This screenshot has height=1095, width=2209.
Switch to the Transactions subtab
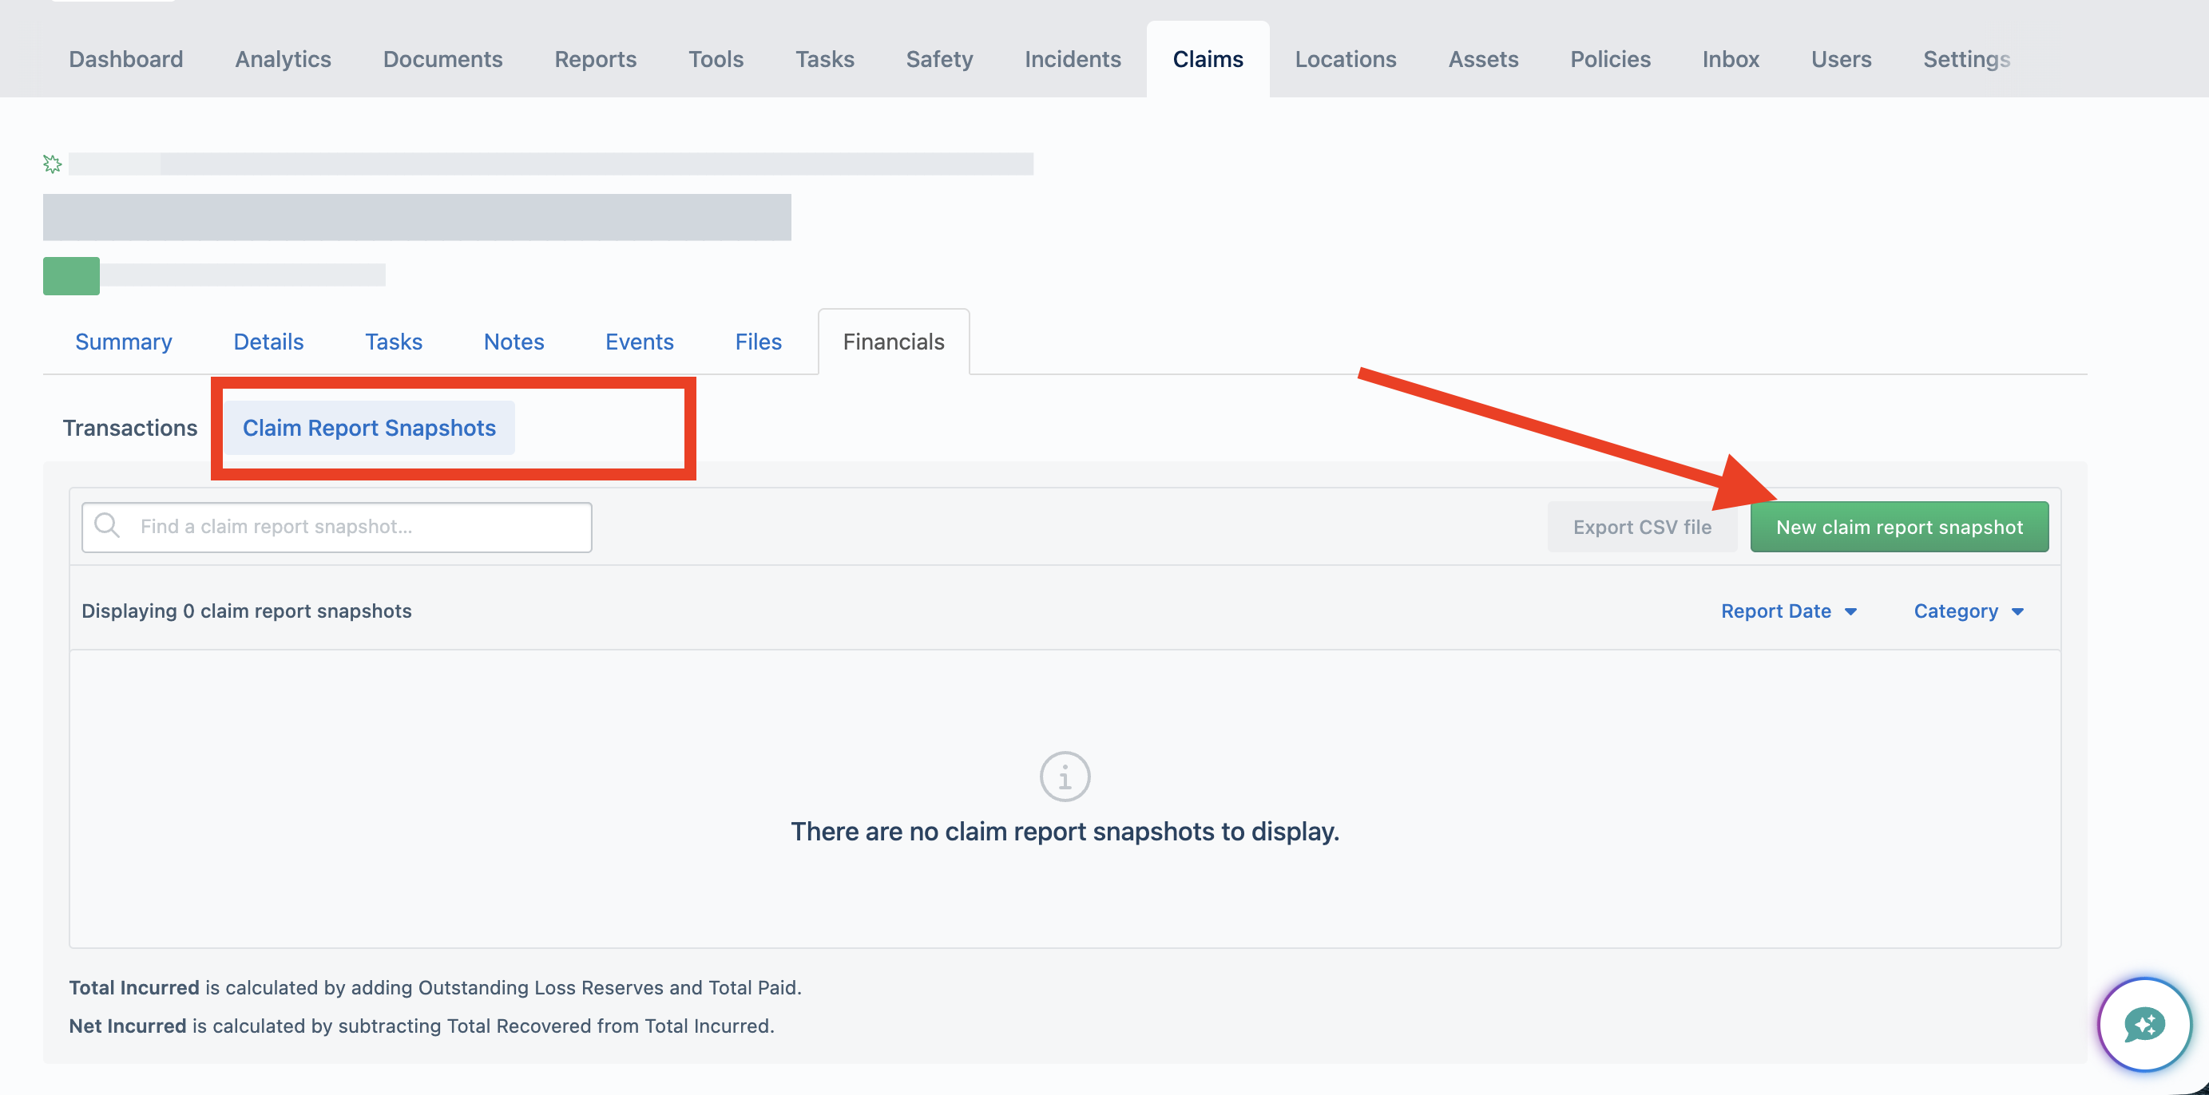129,428
